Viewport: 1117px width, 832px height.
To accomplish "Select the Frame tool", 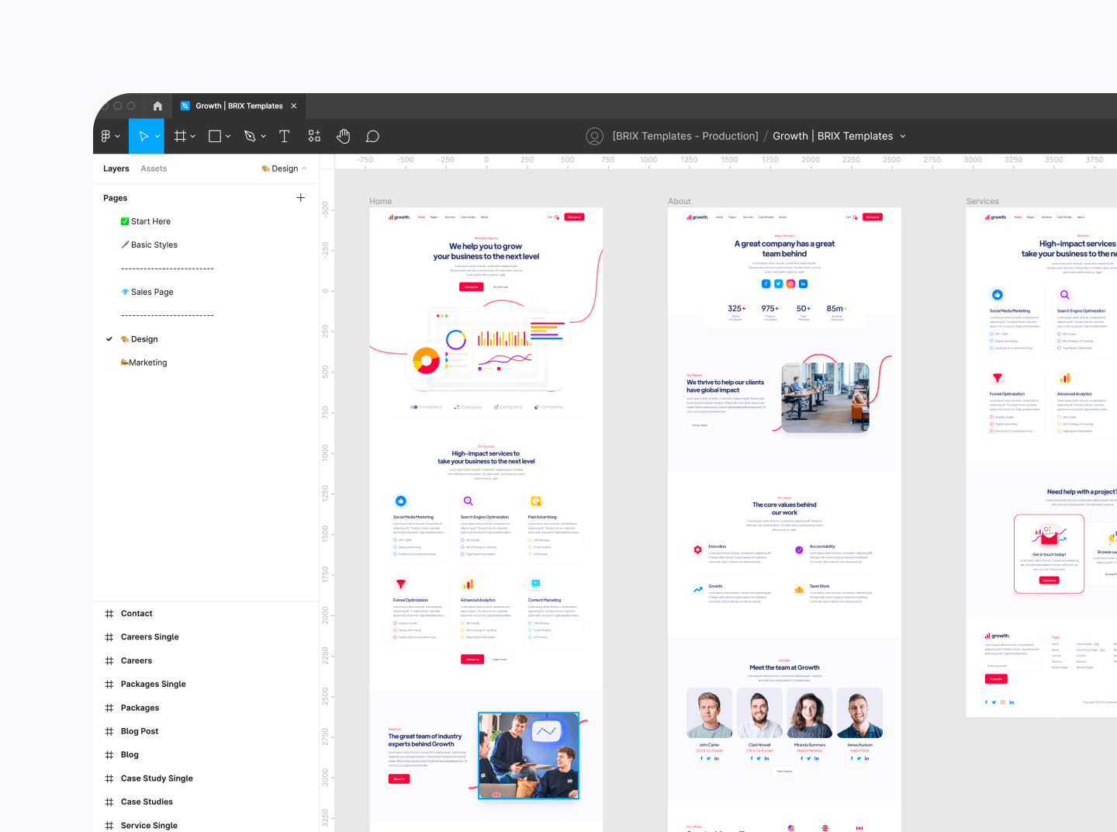I will click(x=180, y=136).
